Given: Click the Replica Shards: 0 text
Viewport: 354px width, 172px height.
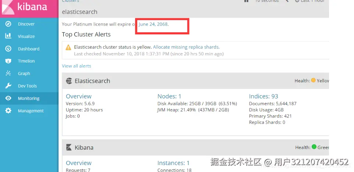Looking at the screenshot, I should tap(267, 122).
